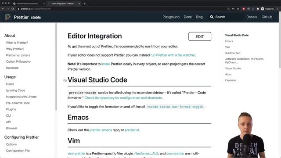The width and height of the screenshot is (281, 158).
Task: Open the prettier-emacs repo link
Action: 101,130
